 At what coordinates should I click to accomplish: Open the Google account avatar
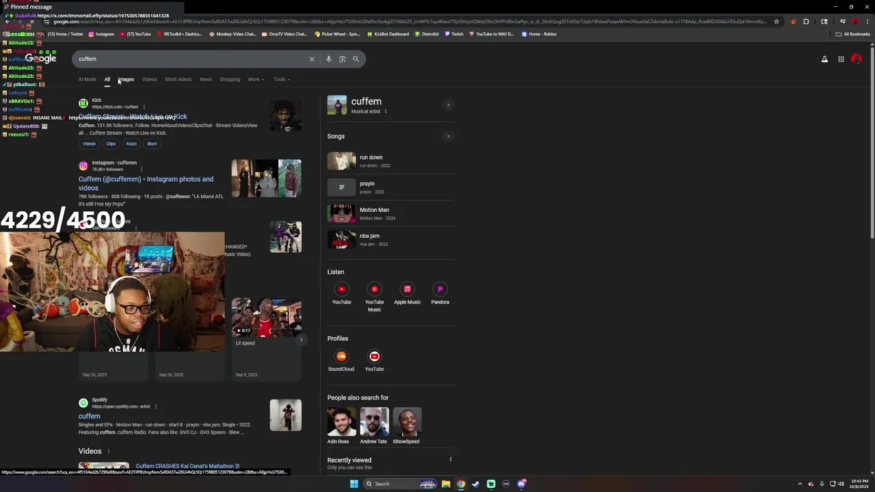(x=856, y=59)
